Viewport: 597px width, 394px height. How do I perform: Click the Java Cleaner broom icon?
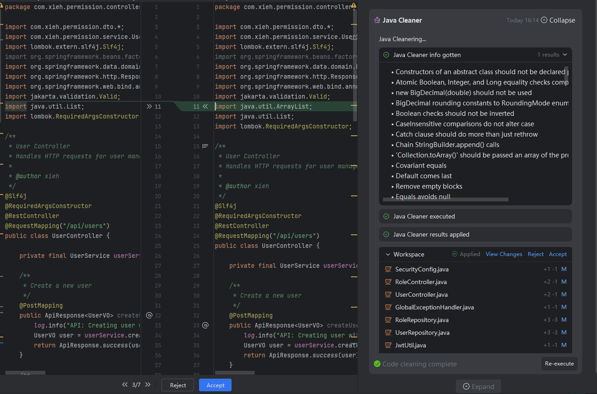point(377,20)
